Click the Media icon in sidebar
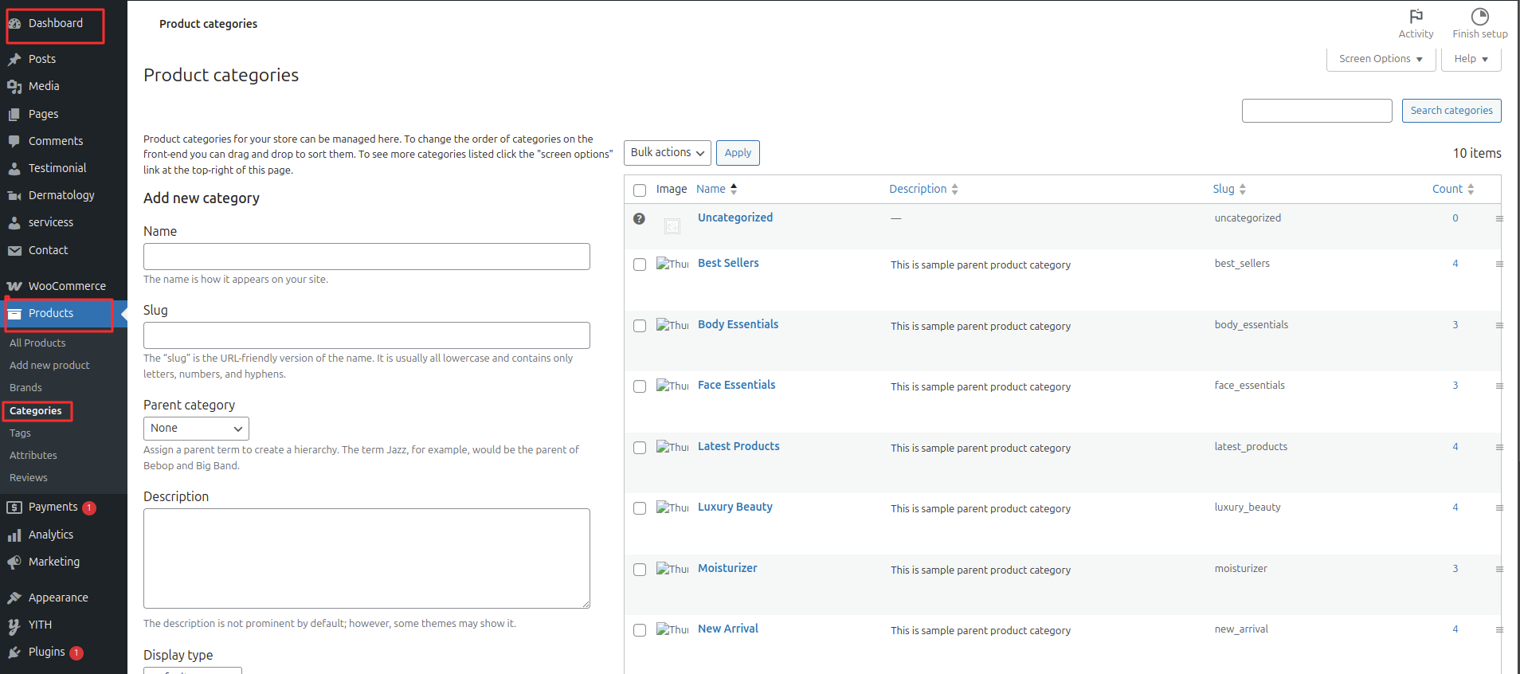This screenshot has width=1520, height=674. pos(14,86)
